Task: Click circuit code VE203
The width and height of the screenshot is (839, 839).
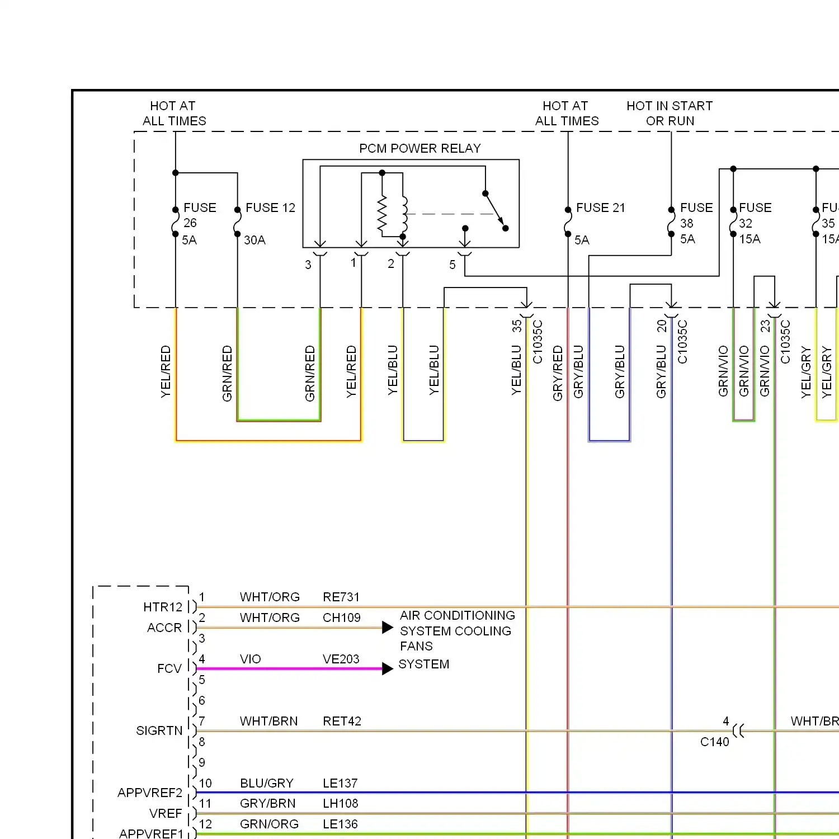Action: tap(341, 659)
